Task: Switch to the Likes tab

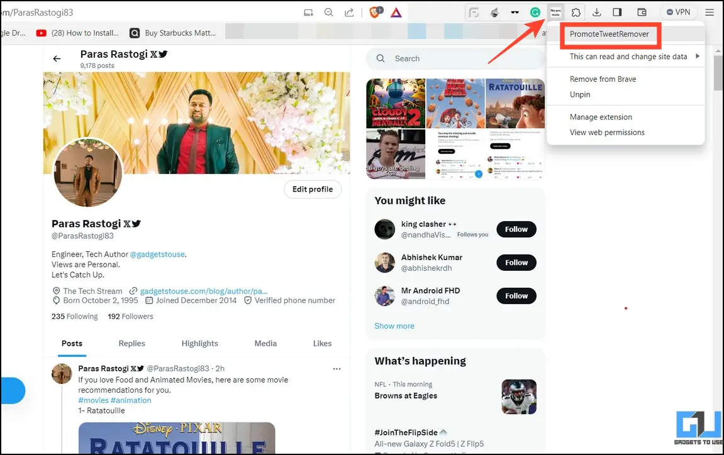Action: click(x=322, y=343)
